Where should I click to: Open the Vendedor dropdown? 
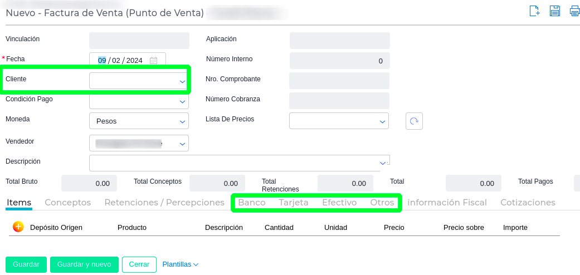pos(182,144)
